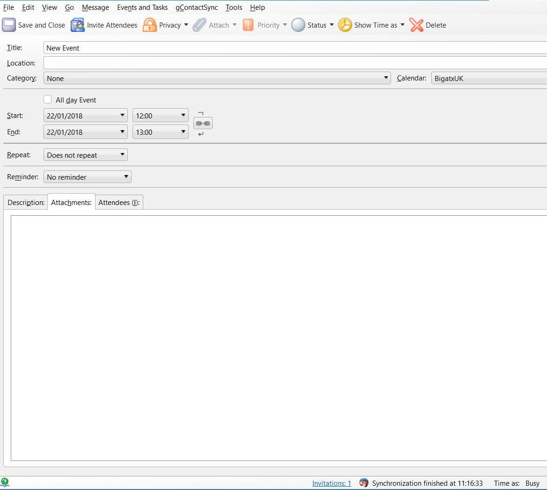The width and height of the screenshot is (547, 490).
Task: Click the online status icon in status bar
Action: pos(5,482)
